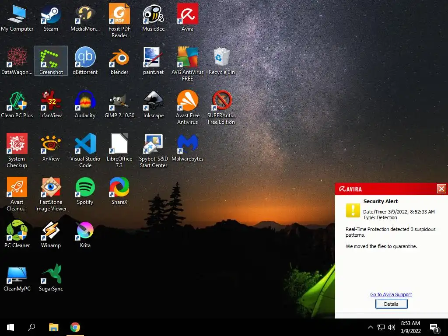
Task: Open the notification center with 3 alerts
Action: pyautogui.click(x=434, y=328)
